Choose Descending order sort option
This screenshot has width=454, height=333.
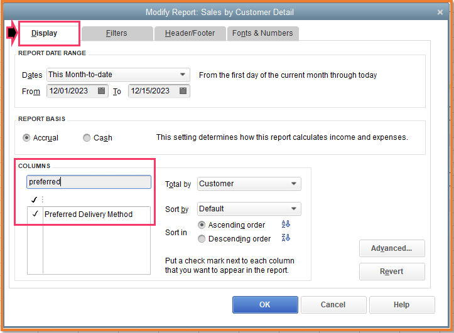202,239
